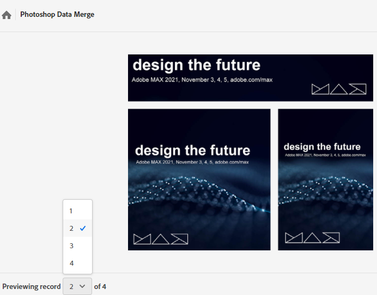The width and height of the screenshot is (377, 295).
Task: Choose record 3 in the list
Action: click(x=77, y=246)
